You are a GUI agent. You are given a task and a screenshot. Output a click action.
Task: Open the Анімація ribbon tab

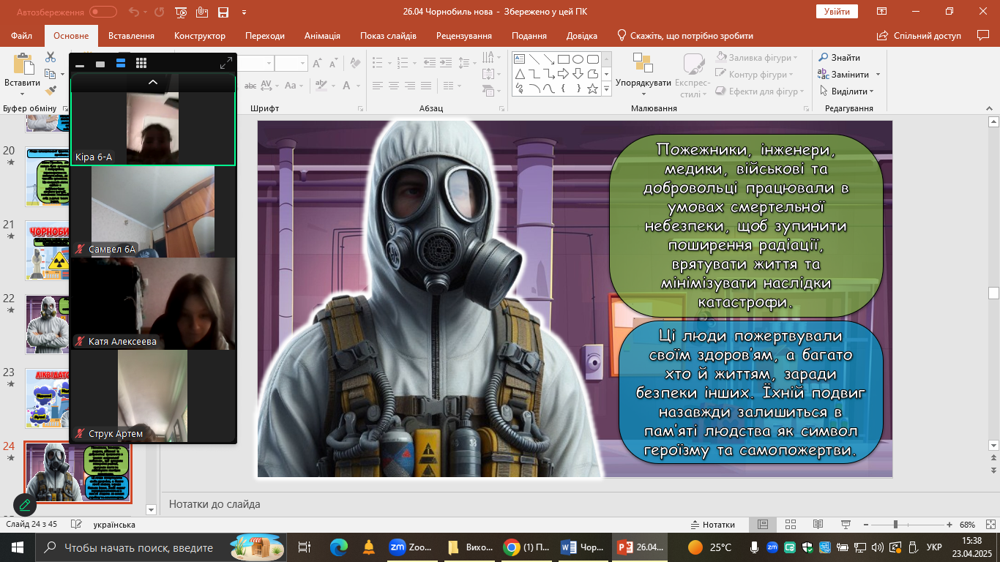pyautogui.click(x=322, y=36)
